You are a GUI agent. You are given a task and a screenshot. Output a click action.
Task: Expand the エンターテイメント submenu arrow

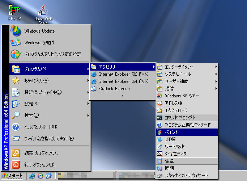click(216, 67)
